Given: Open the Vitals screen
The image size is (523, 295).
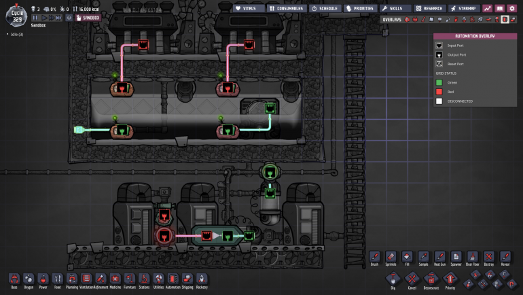Looking at the screenshot, I should coord(249,8).
